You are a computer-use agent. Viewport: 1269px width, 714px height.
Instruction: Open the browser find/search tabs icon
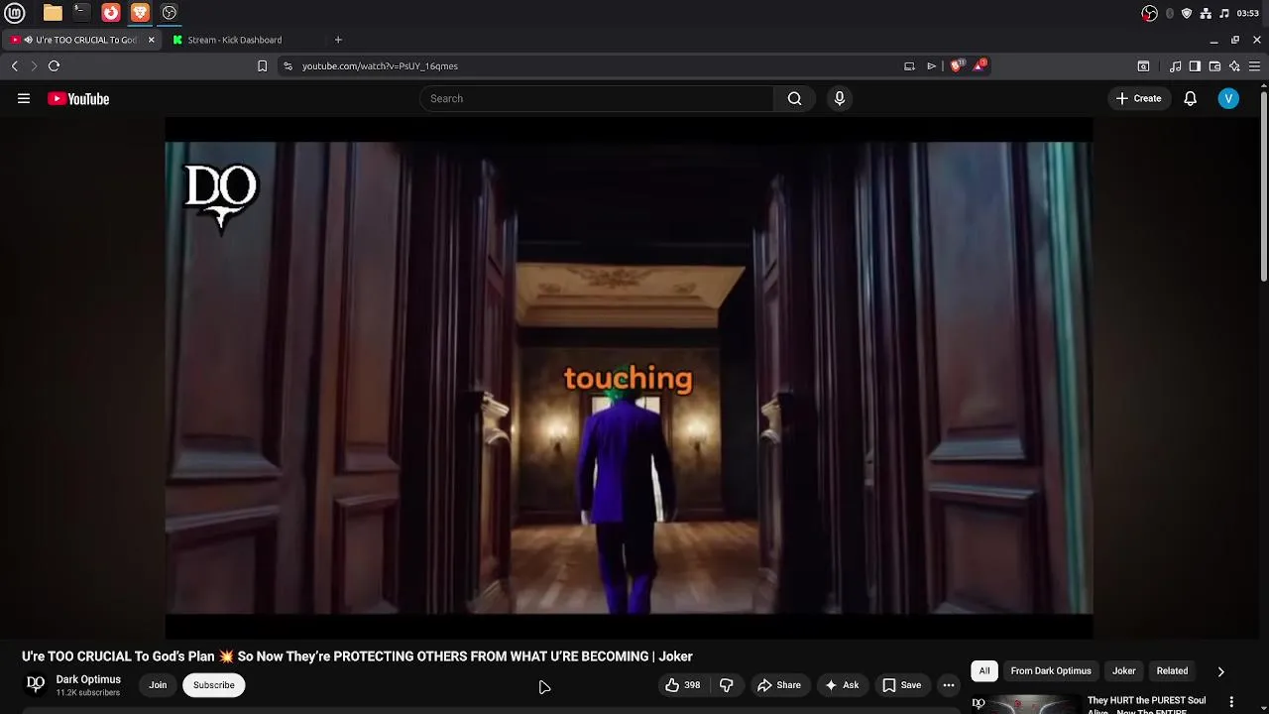[x=1143, y=66]
